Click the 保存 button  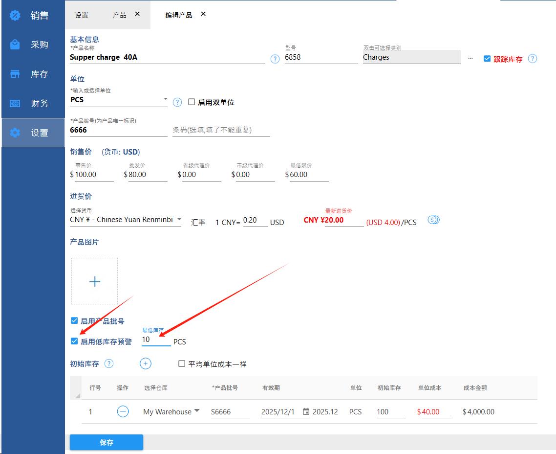(107, 442)
